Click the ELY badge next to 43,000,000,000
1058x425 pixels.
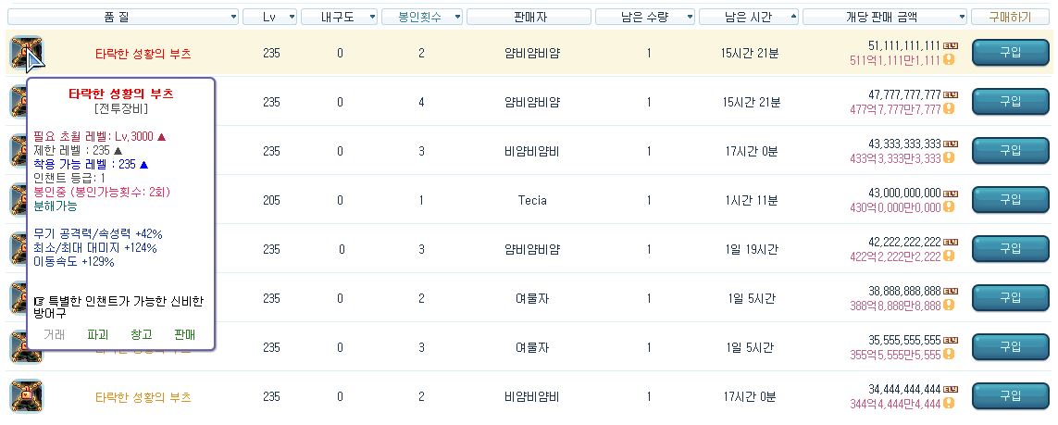[950, 193]
